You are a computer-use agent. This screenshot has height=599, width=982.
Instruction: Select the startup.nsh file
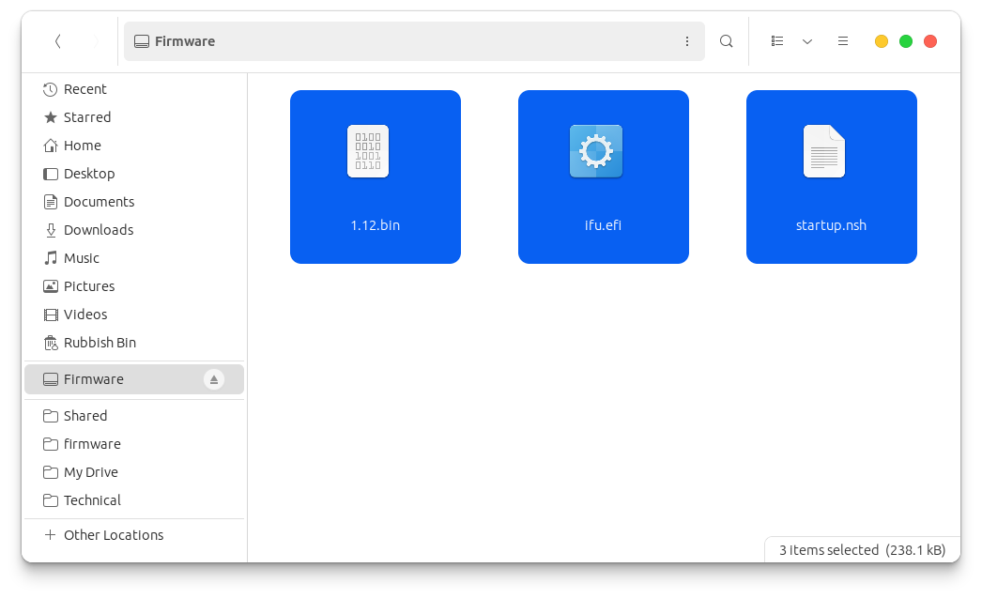(x=831, y=177)
